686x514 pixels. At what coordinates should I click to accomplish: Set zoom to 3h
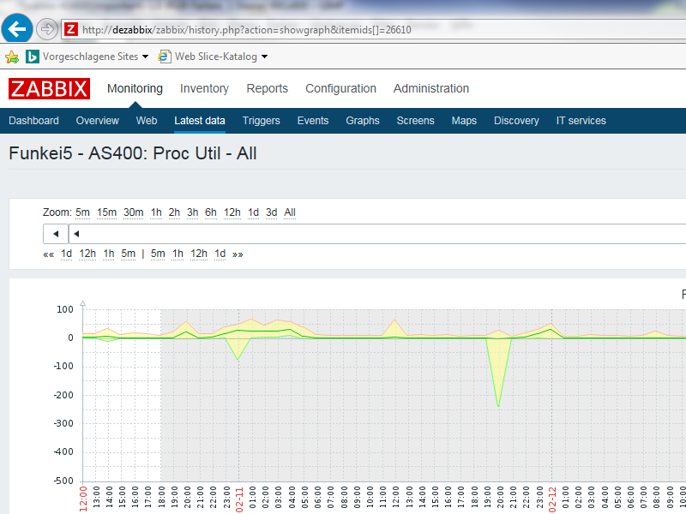pyautogui.click(x=192, y=212)
